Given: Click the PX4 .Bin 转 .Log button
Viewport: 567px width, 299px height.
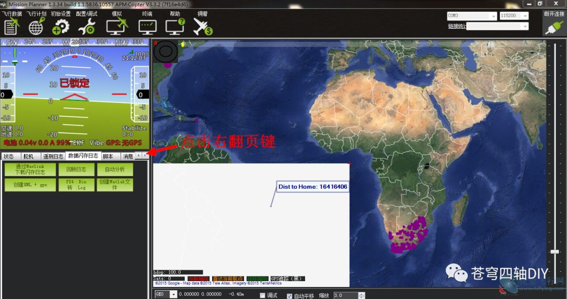Looking at the screenshot, I should (x=76, y=185).
